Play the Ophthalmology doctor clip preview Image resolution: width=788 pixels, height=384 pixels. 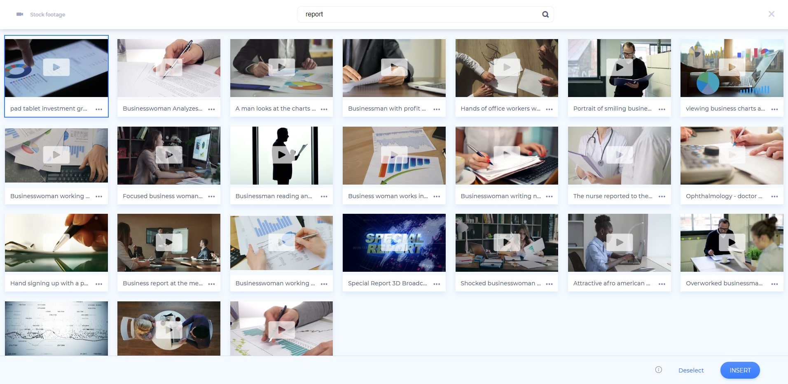pyautogui.click(x=732, y=155)
